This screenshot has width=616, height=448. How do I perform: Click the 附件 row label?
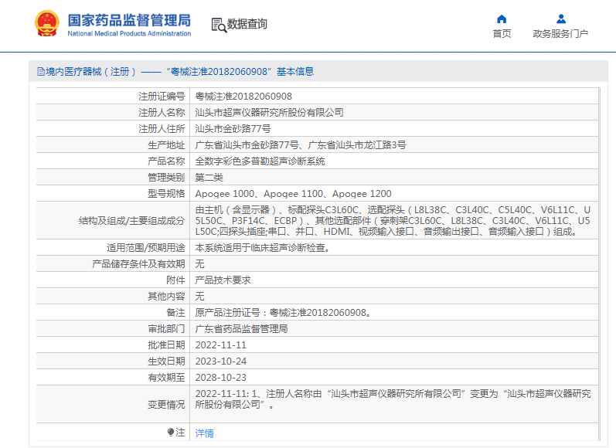pos(175,280)
